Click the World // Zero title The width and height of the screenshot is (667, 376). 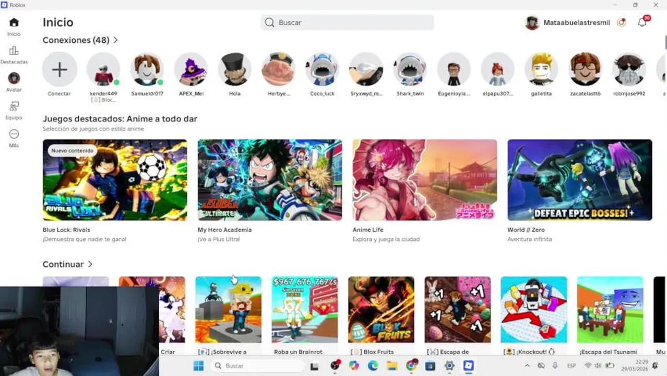(526, 230)
